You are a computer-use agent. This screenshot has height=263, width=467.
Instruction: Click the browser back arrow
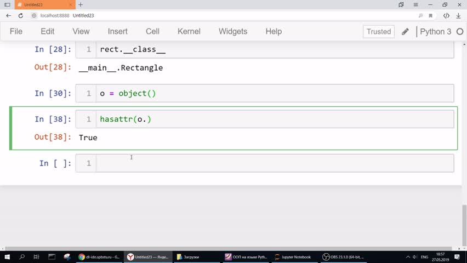point(8,15)
